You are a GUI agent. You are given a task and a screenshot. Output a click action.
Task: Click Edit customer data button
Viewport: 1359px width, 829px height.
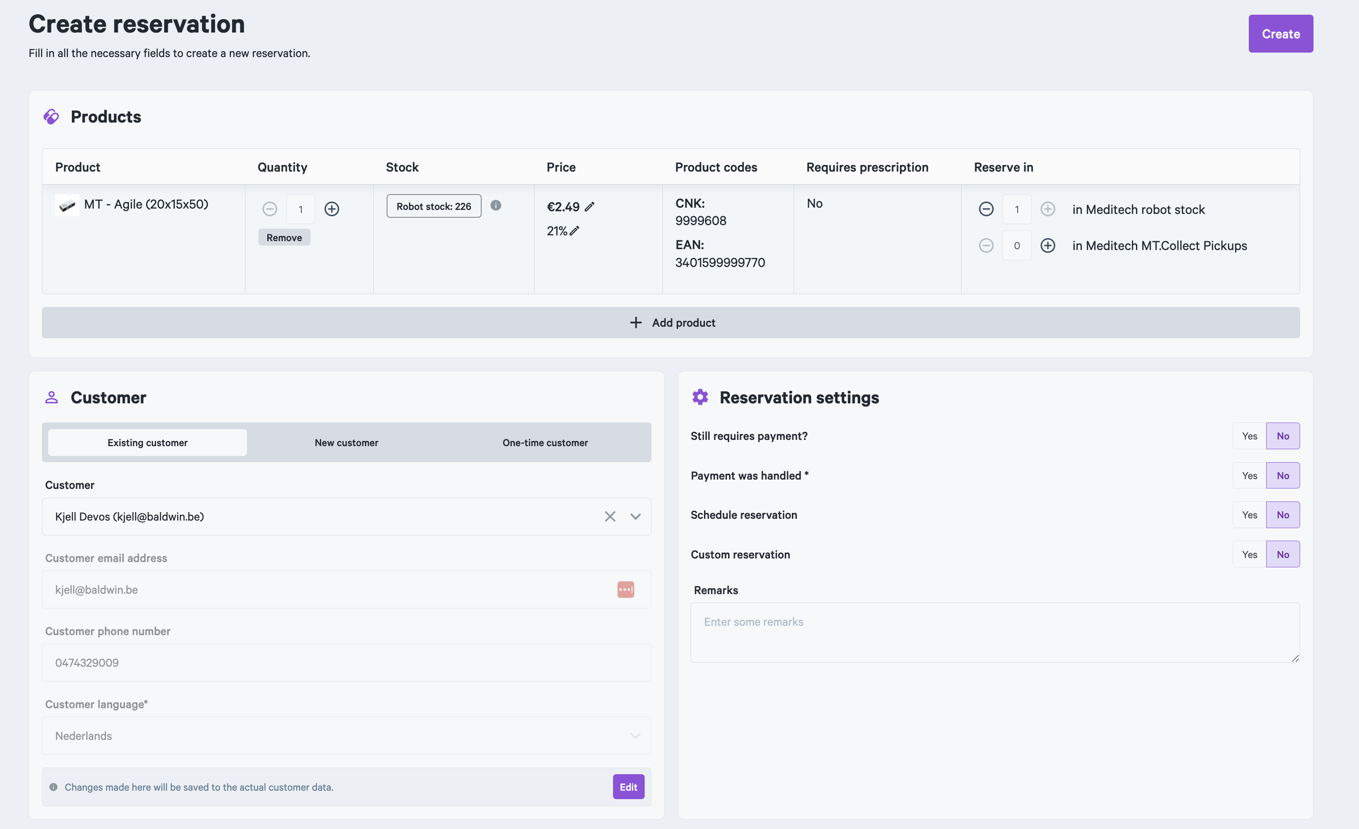pyautogui.click(x=628, y=787)
